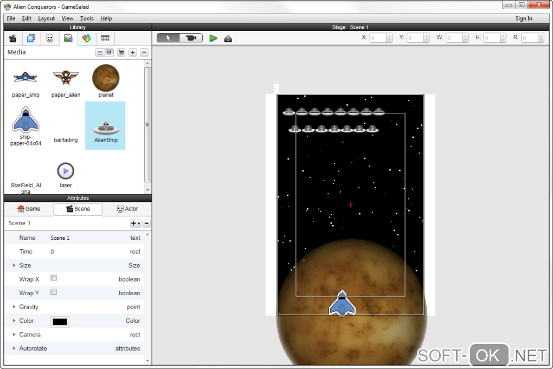Preview the game with green play button

click(213, 38)
